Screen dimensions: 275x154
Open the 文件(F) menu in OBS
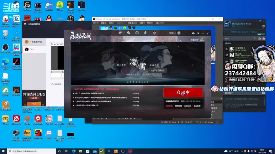96,23
